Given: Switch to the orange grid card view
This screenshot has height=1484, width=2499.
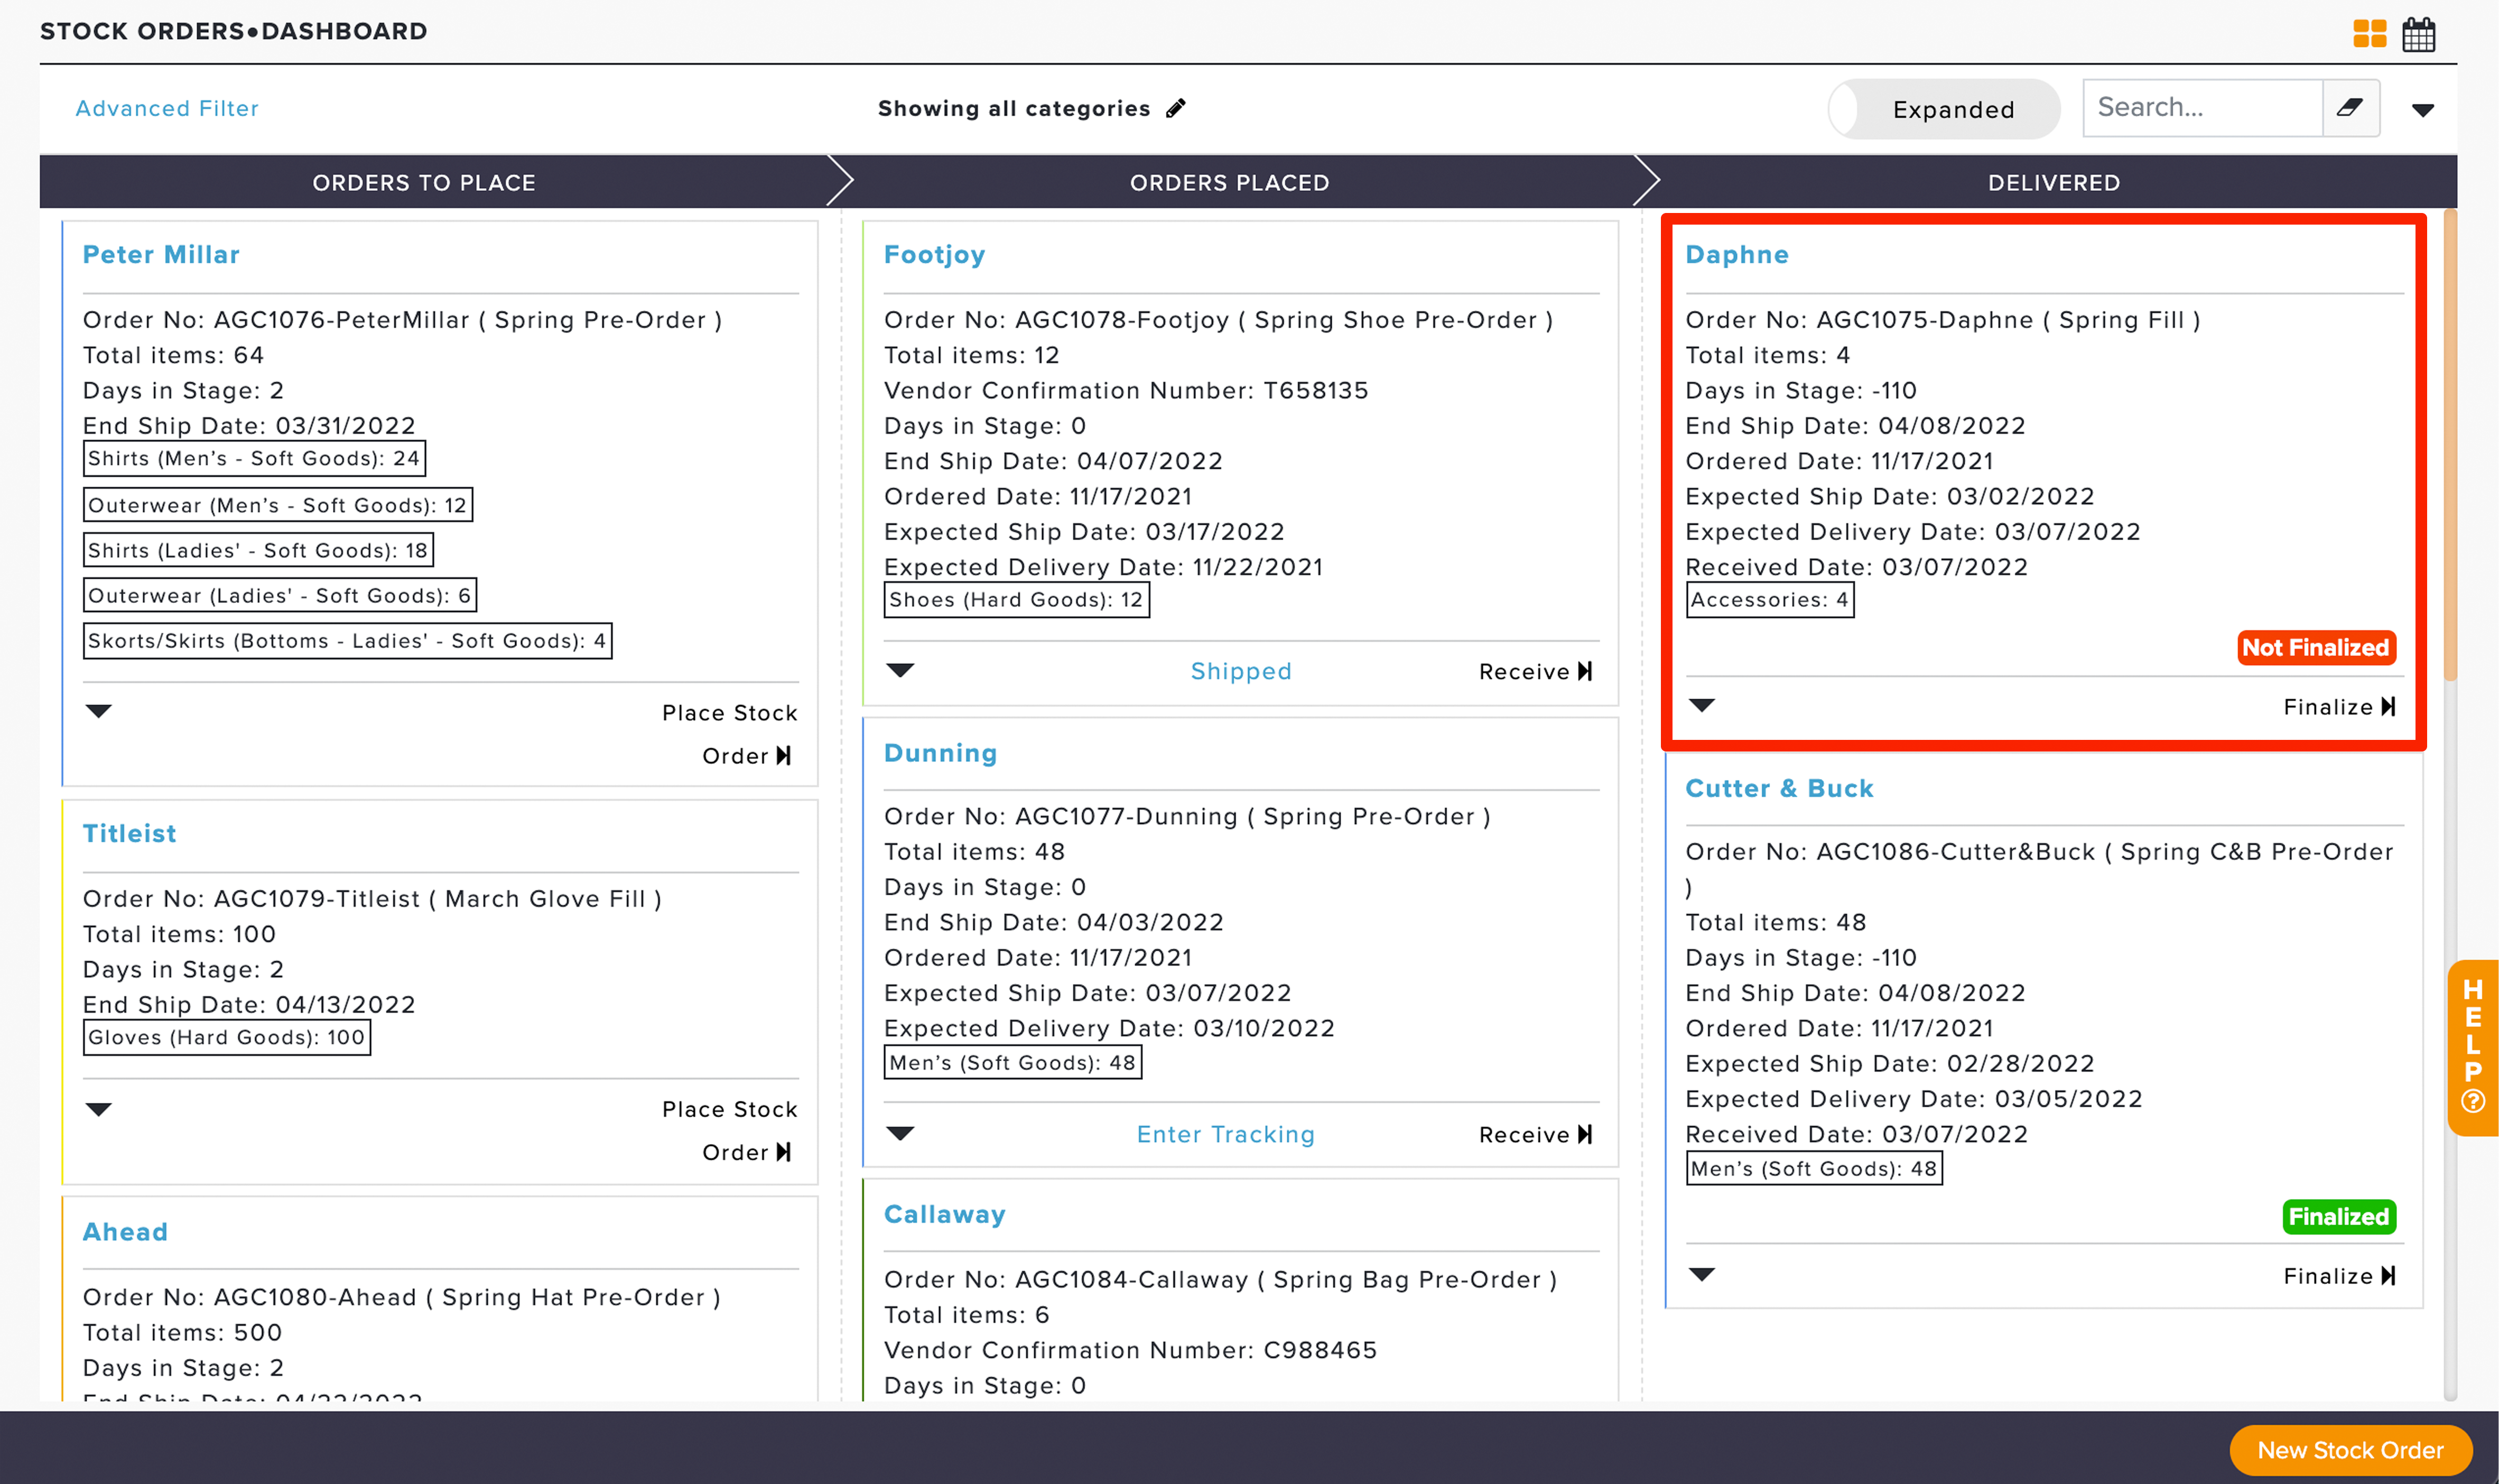Looking at the screenshot, I should click(x=2369, y=34).
